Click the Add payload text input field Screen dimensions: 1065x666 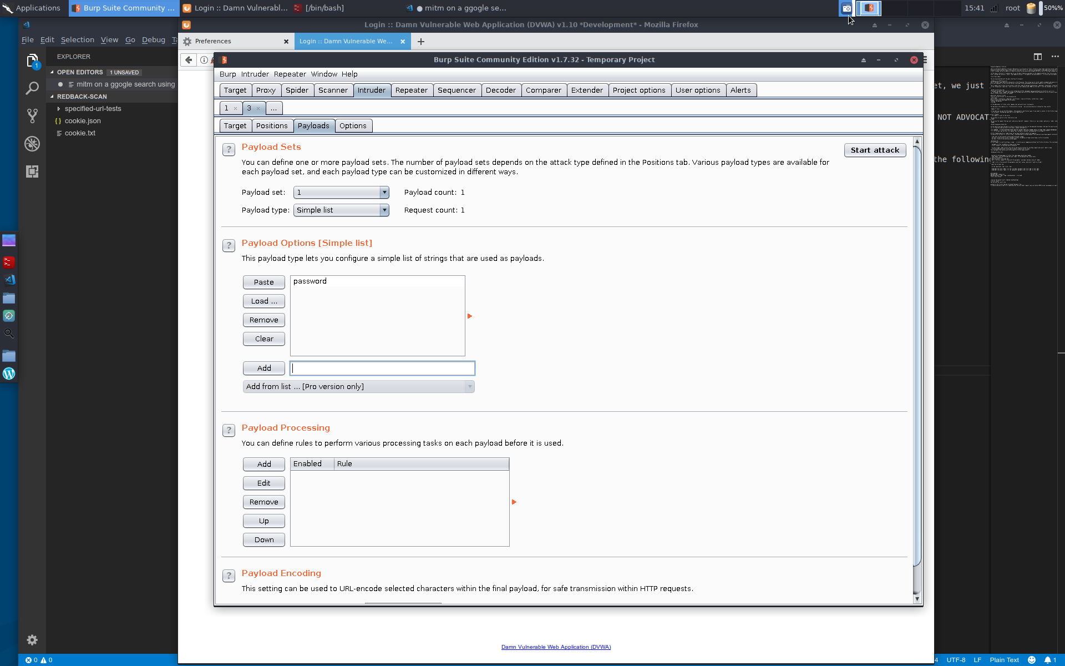382,368
